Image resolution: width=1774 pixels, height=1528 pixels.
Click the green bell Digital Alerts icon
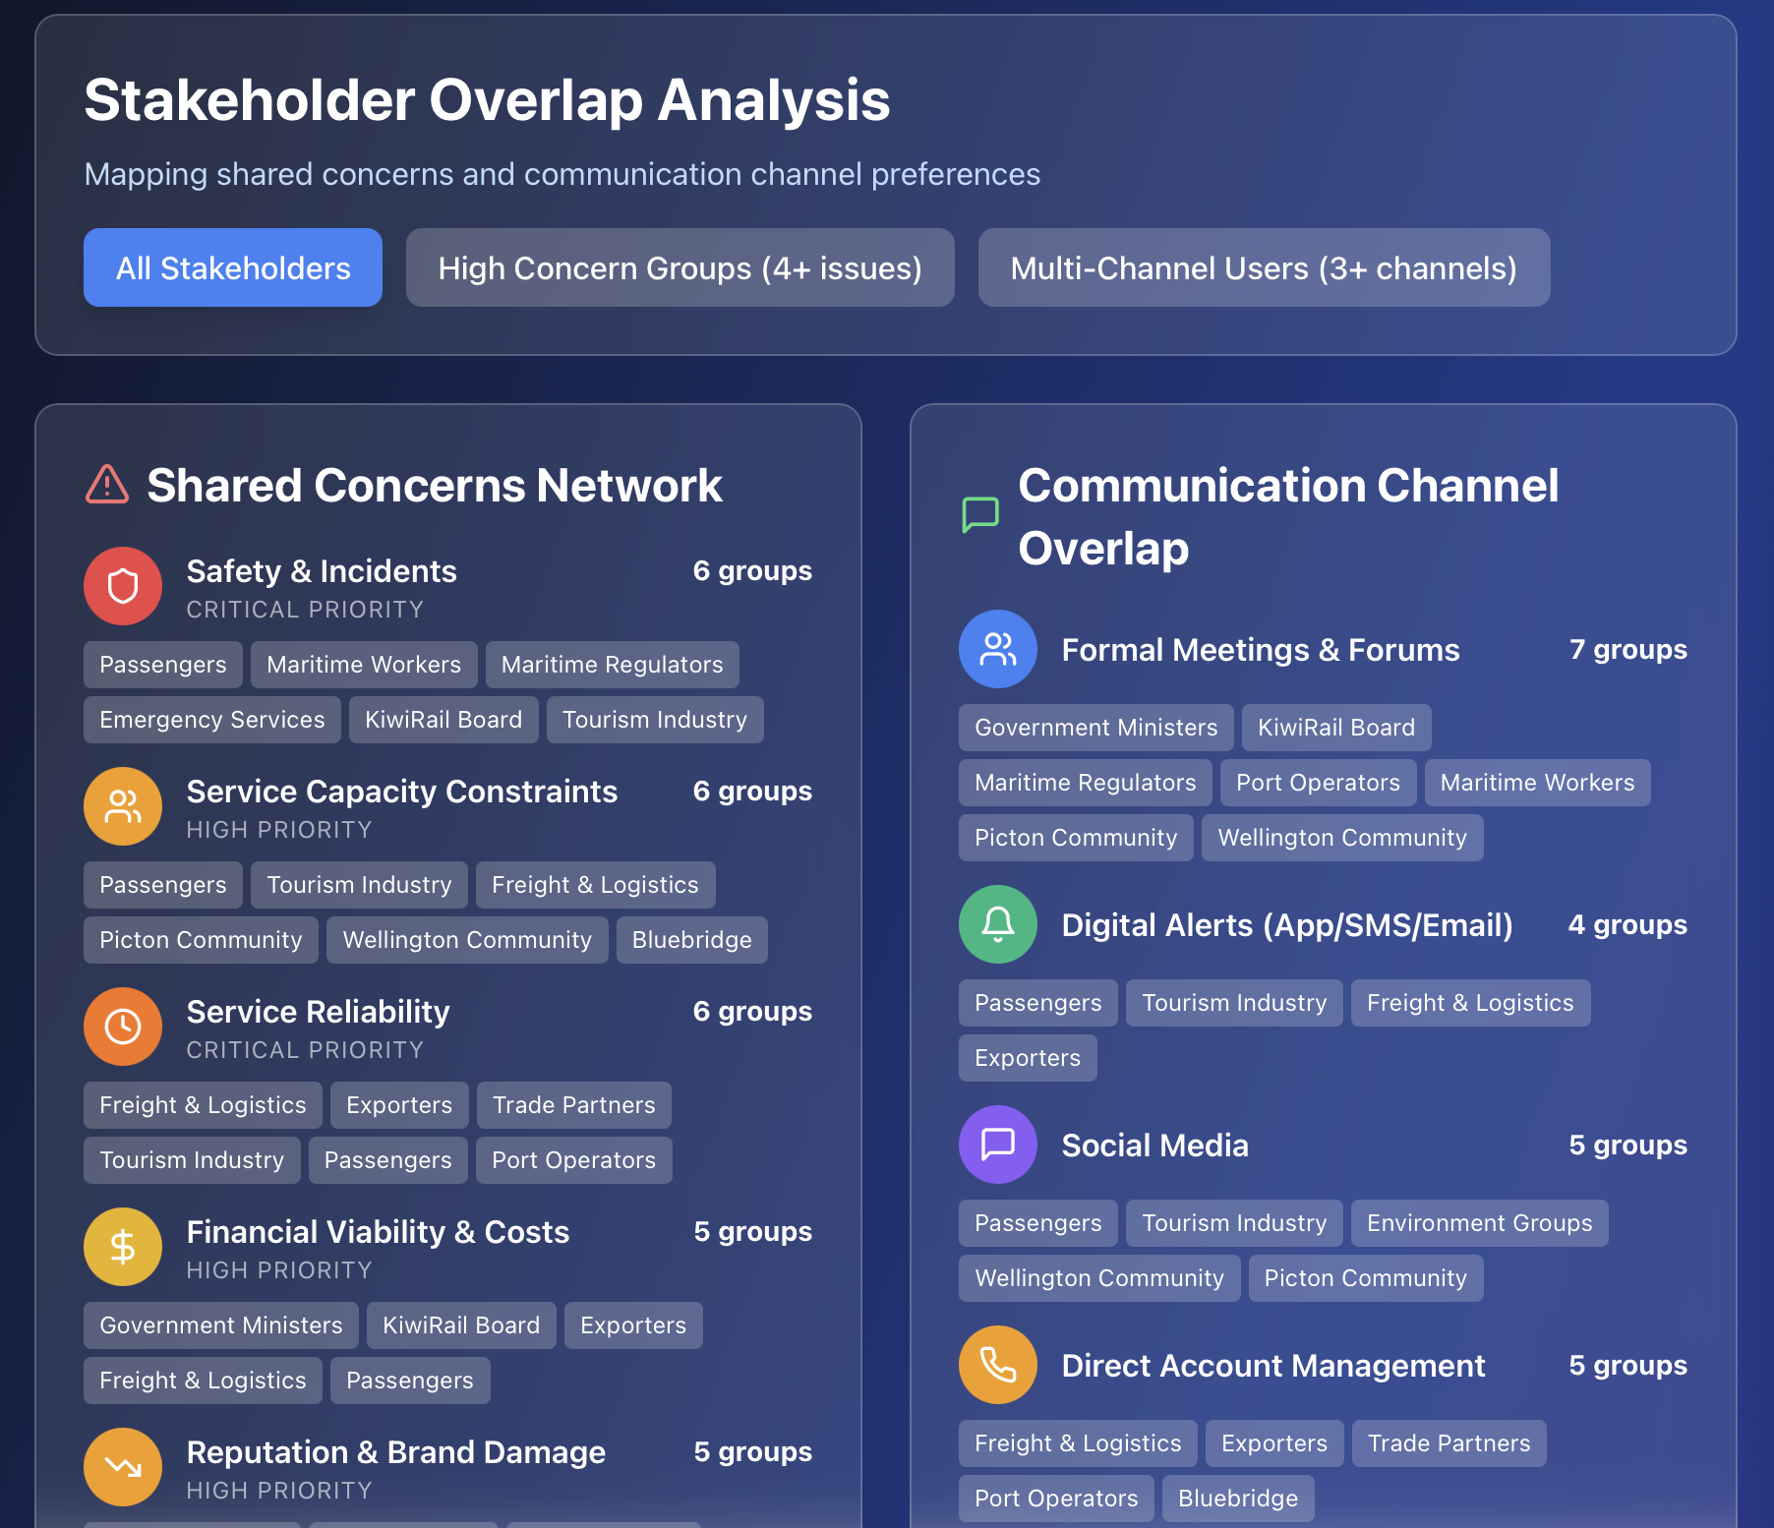pos(998,925)
